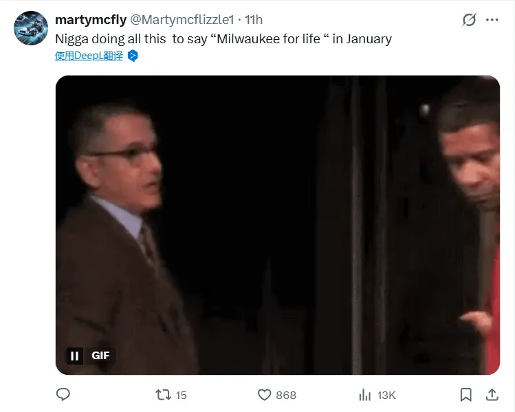Translate the tweet with the DeepL link
This screenshot has height=412, width=515.
(x=89, y=56)
